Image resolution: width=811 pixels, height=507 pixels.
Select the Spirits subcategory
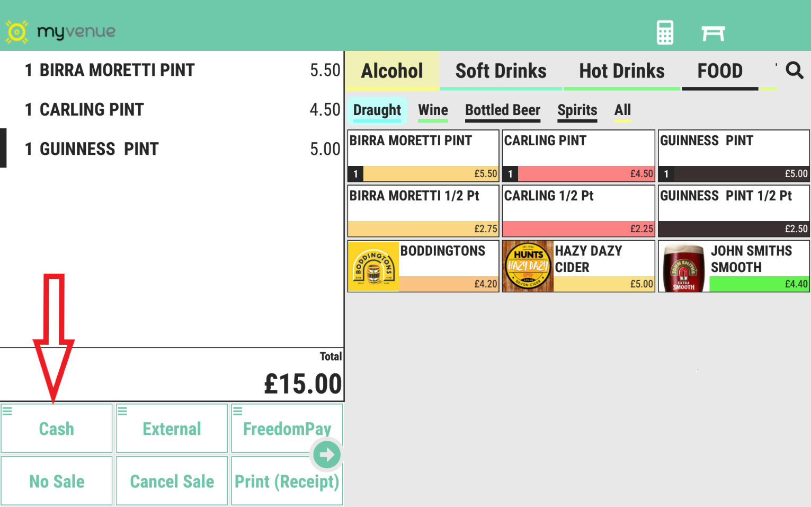pyautogui.click(x=577, y=110)
